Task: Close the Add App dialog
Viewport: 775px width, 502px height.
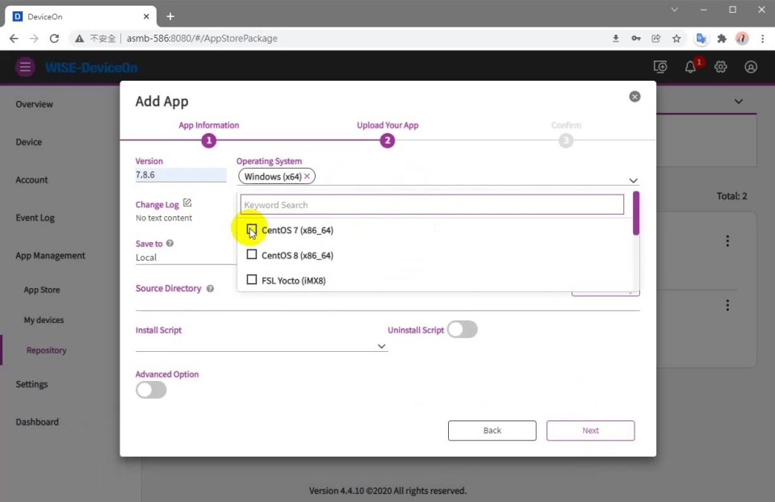Action: coord(635,96)
